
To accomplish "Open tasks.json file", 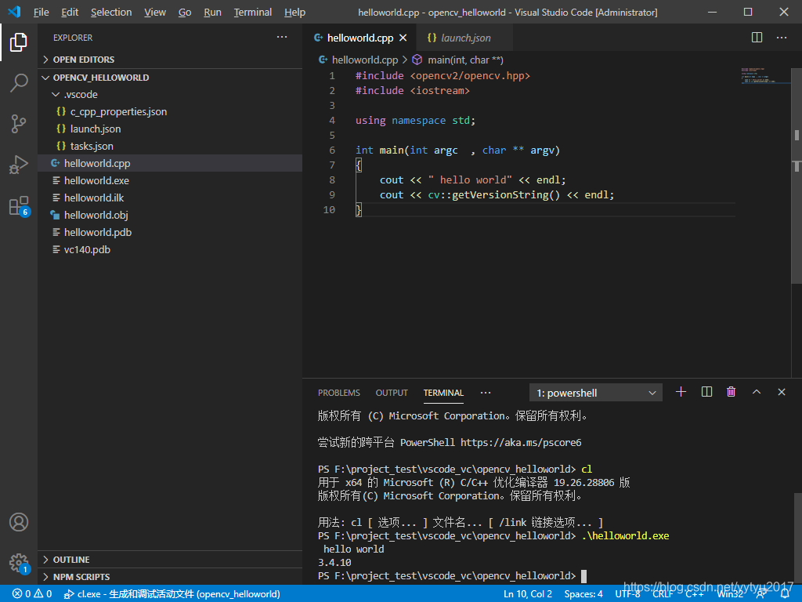I will 170,146.
